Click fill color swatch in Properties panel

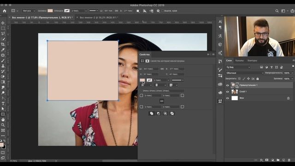[142, 80]
